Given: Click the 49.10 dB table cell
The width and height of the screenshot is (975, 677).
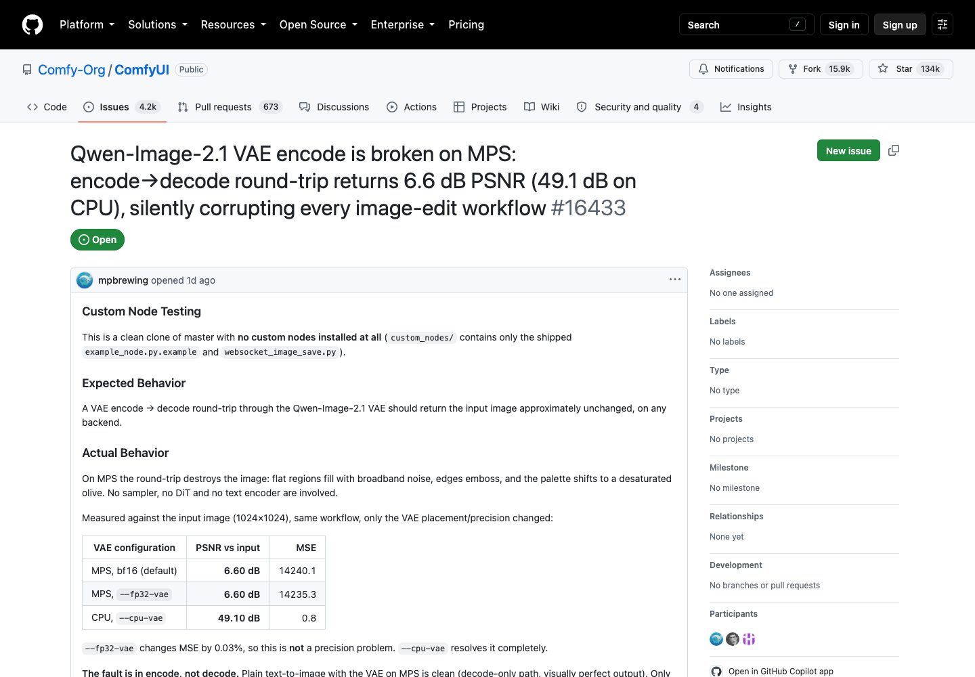Looking at the screenshot, I should (x=228, y=617).
